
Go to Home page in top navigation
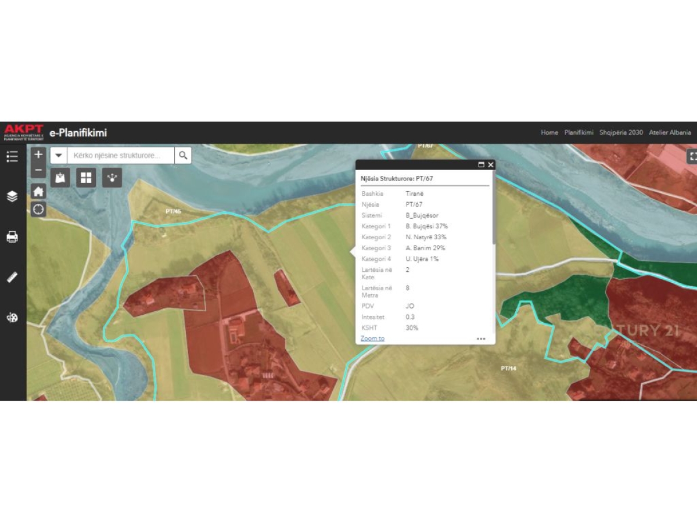click(549, 132)
